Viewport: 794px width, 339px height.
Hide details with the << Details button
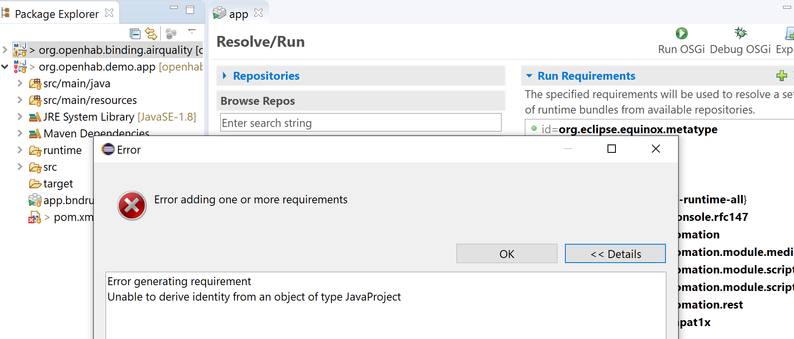(615, 254)
